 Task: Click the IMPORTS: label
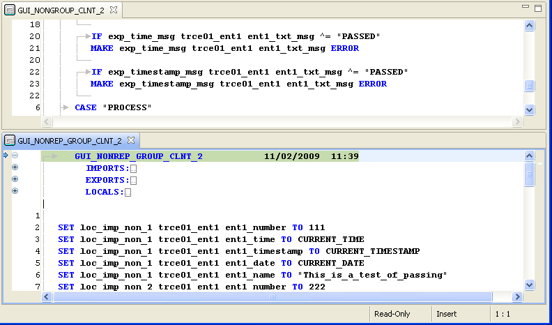click(107, 168)
